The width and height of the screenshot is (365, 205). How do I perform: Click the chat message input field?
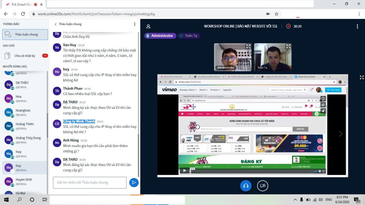(x=90, y=183)
